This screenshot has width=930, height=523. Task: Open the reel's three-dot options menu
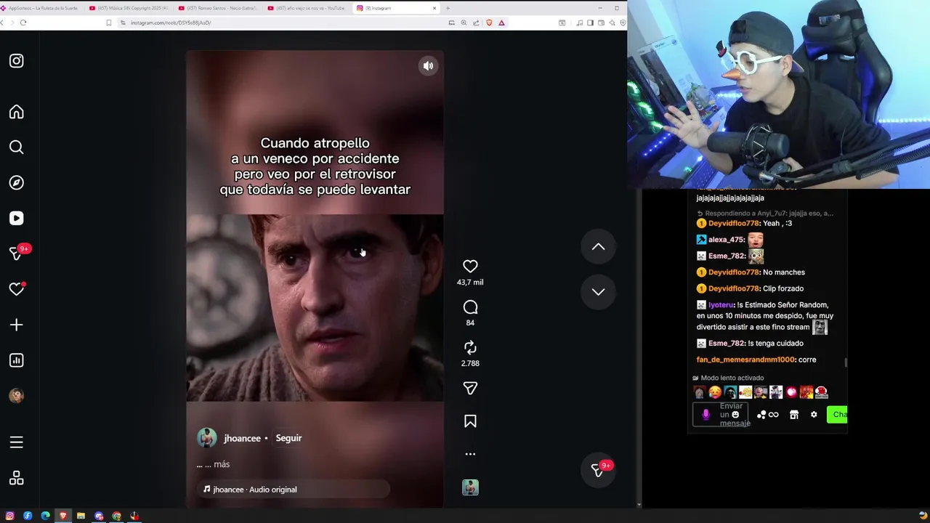coord(470,454)
